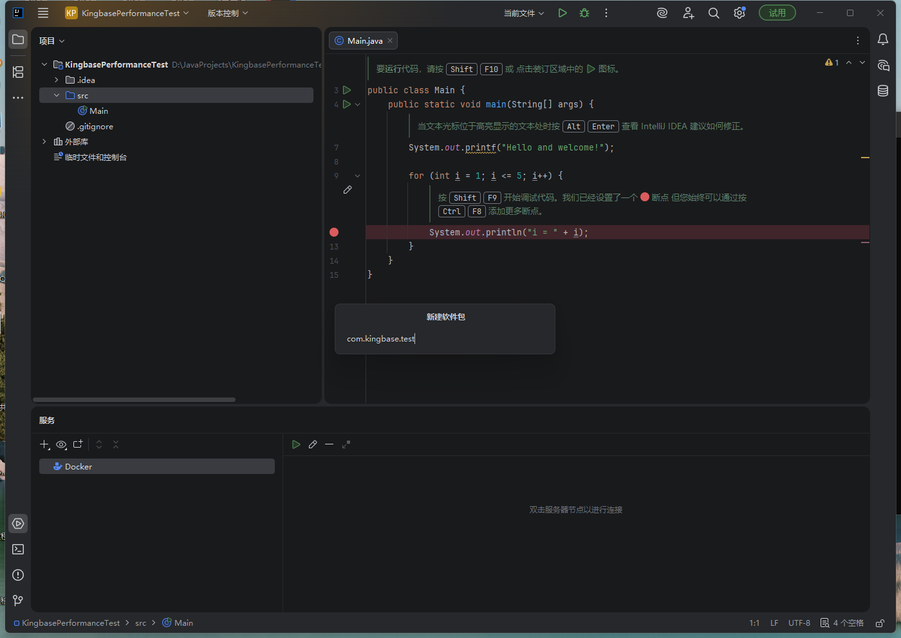The width and height of the screenshot is (901, 638).
Task: Open IDE settings gear icon
Action: pyautogui.click(x=739, y=13)
